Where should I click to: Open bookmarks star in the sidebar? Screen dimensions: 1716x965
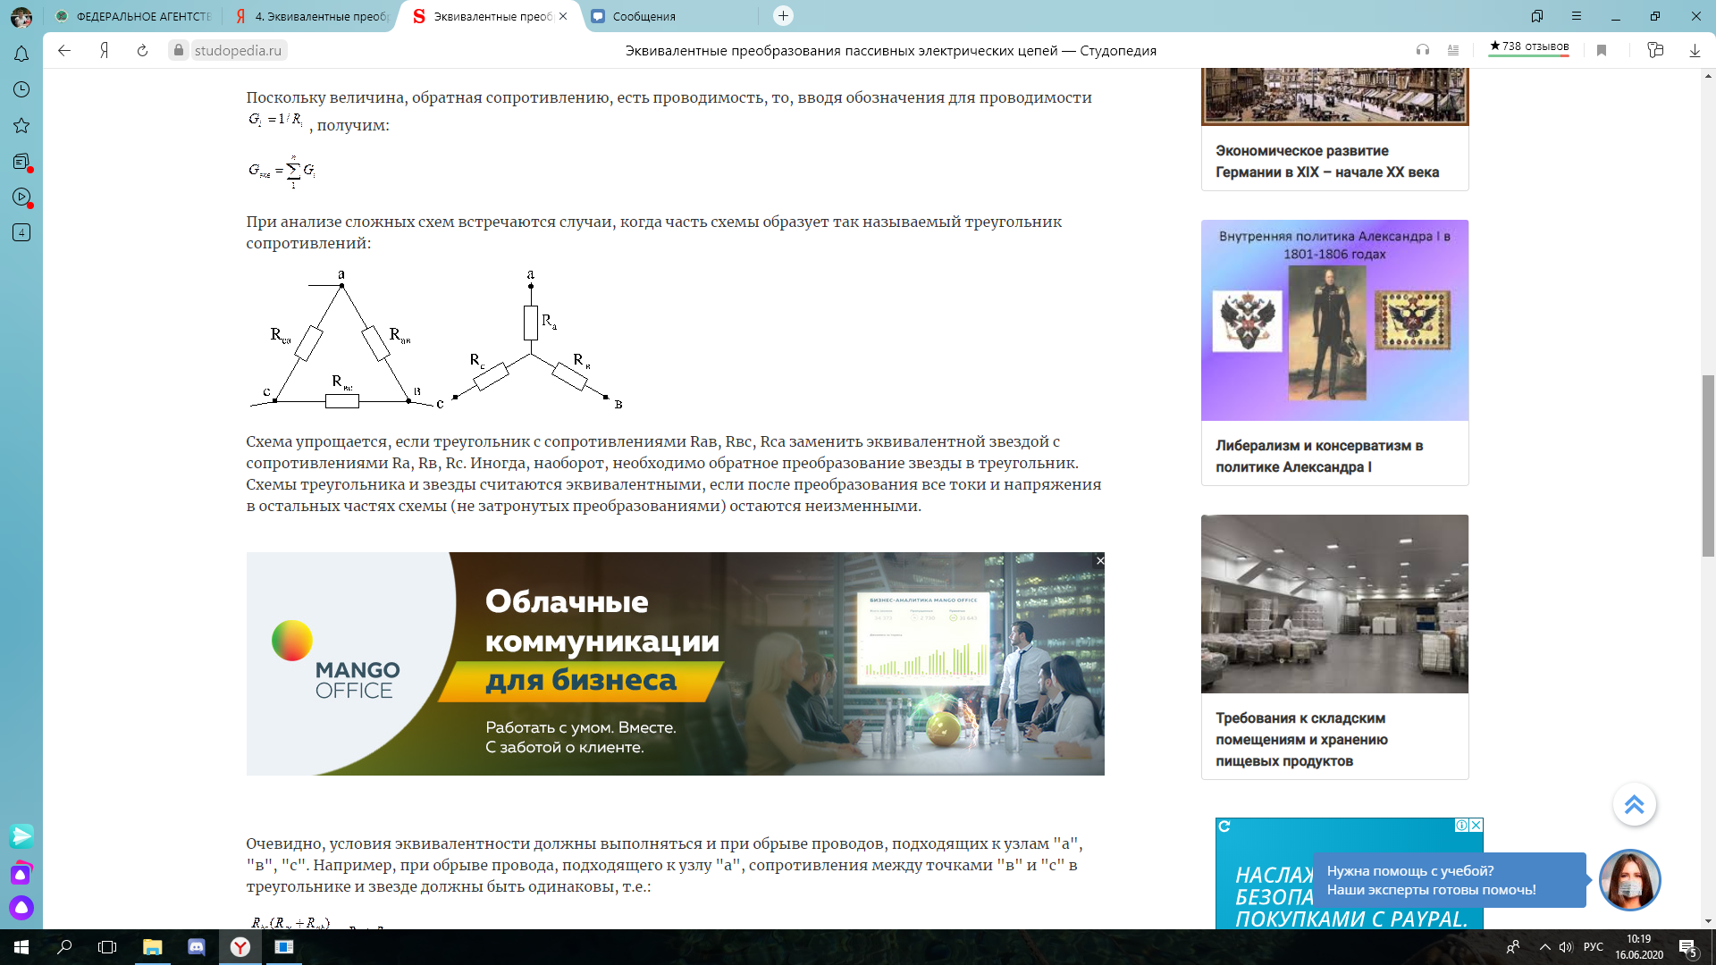[x=21, y=125]
